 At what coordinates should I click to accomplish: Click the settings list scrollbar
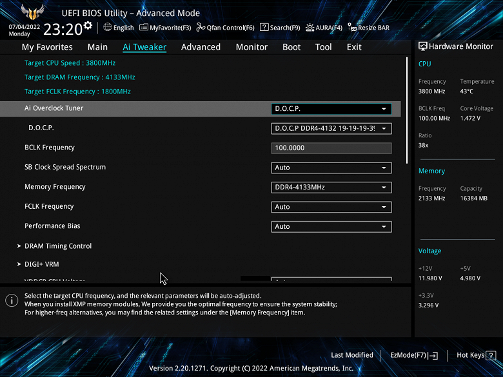(x=407, y=110)
